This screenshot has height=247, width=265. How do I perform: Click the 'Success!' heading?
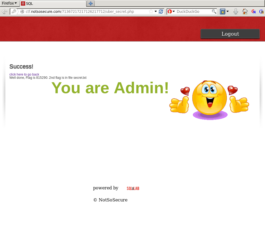[21, 66]
